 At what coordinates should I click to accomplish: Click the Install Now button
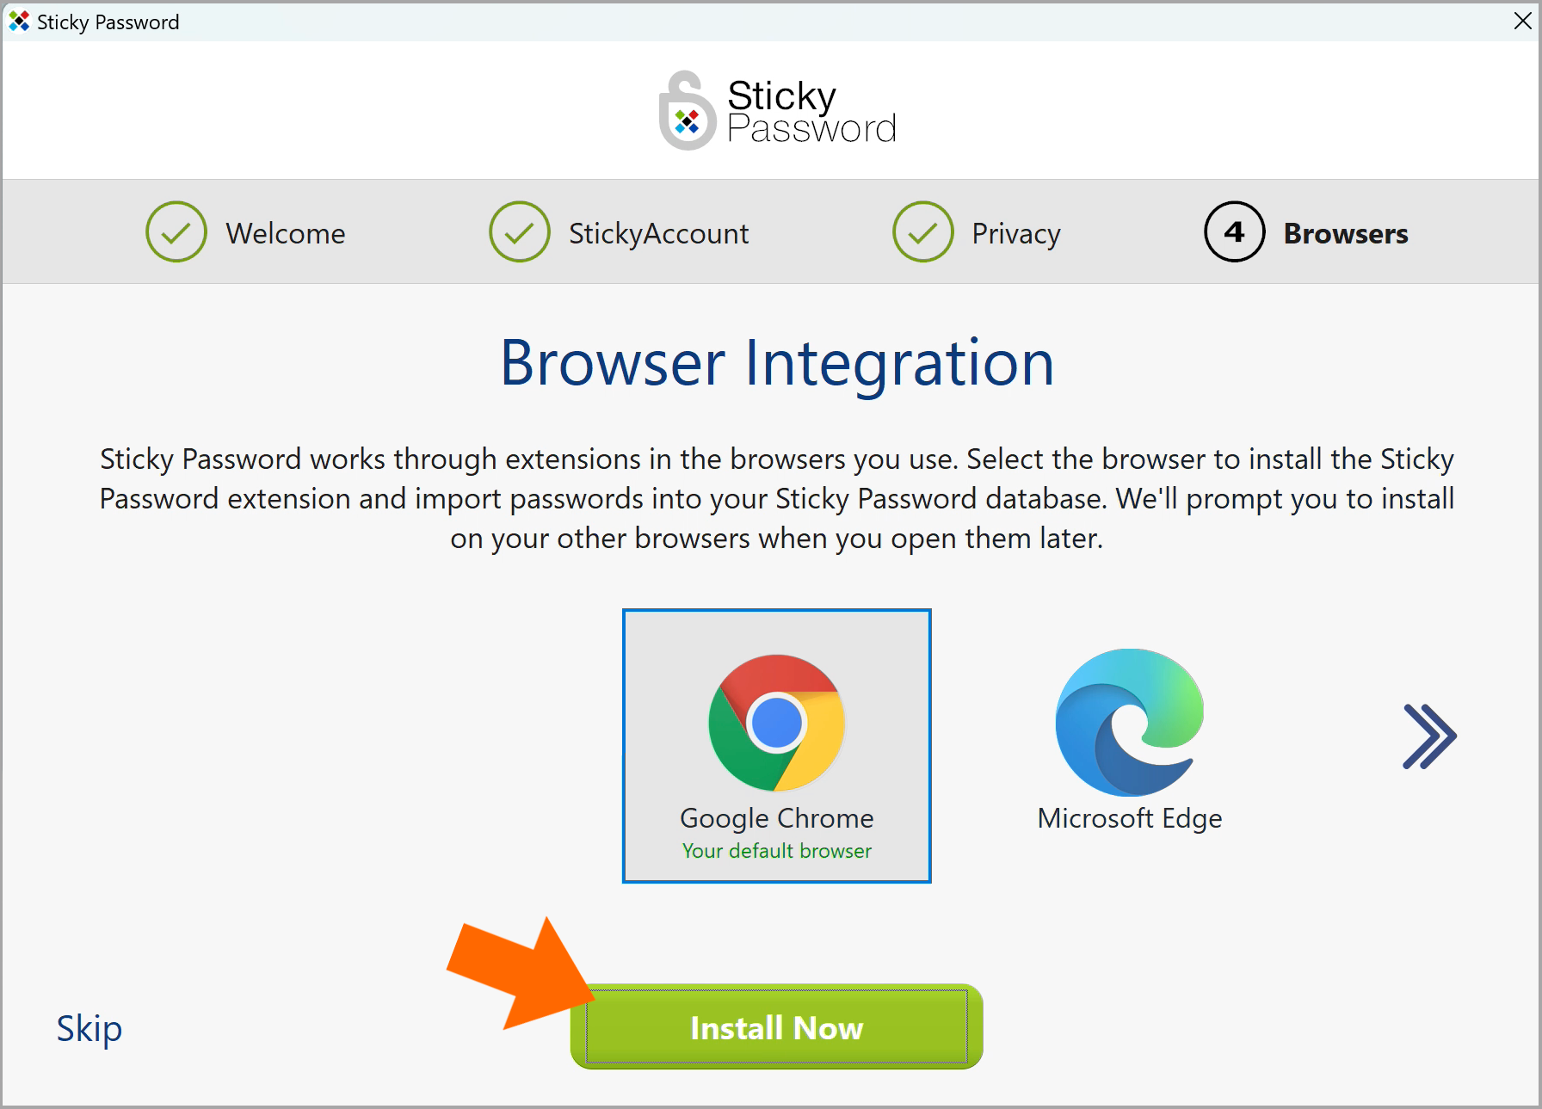(776, 1026)
